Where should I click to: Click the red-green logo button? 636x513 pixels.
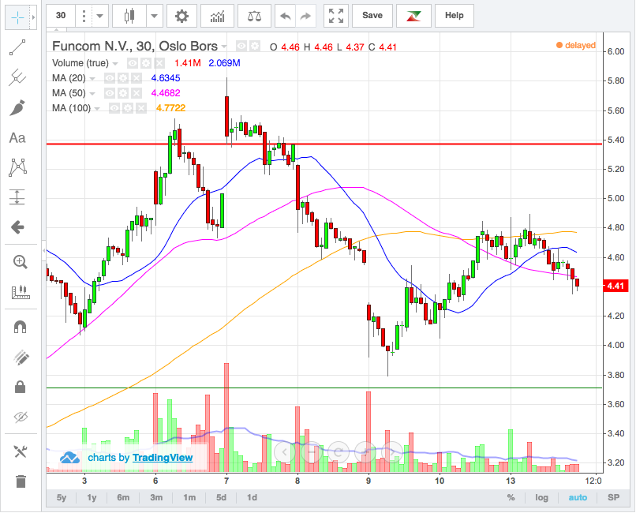click(413, 16)
